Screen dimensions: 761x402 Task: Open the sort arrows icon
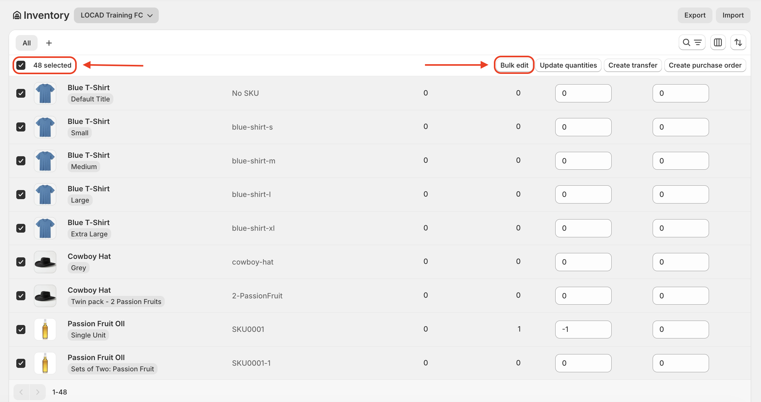[738, 43]
